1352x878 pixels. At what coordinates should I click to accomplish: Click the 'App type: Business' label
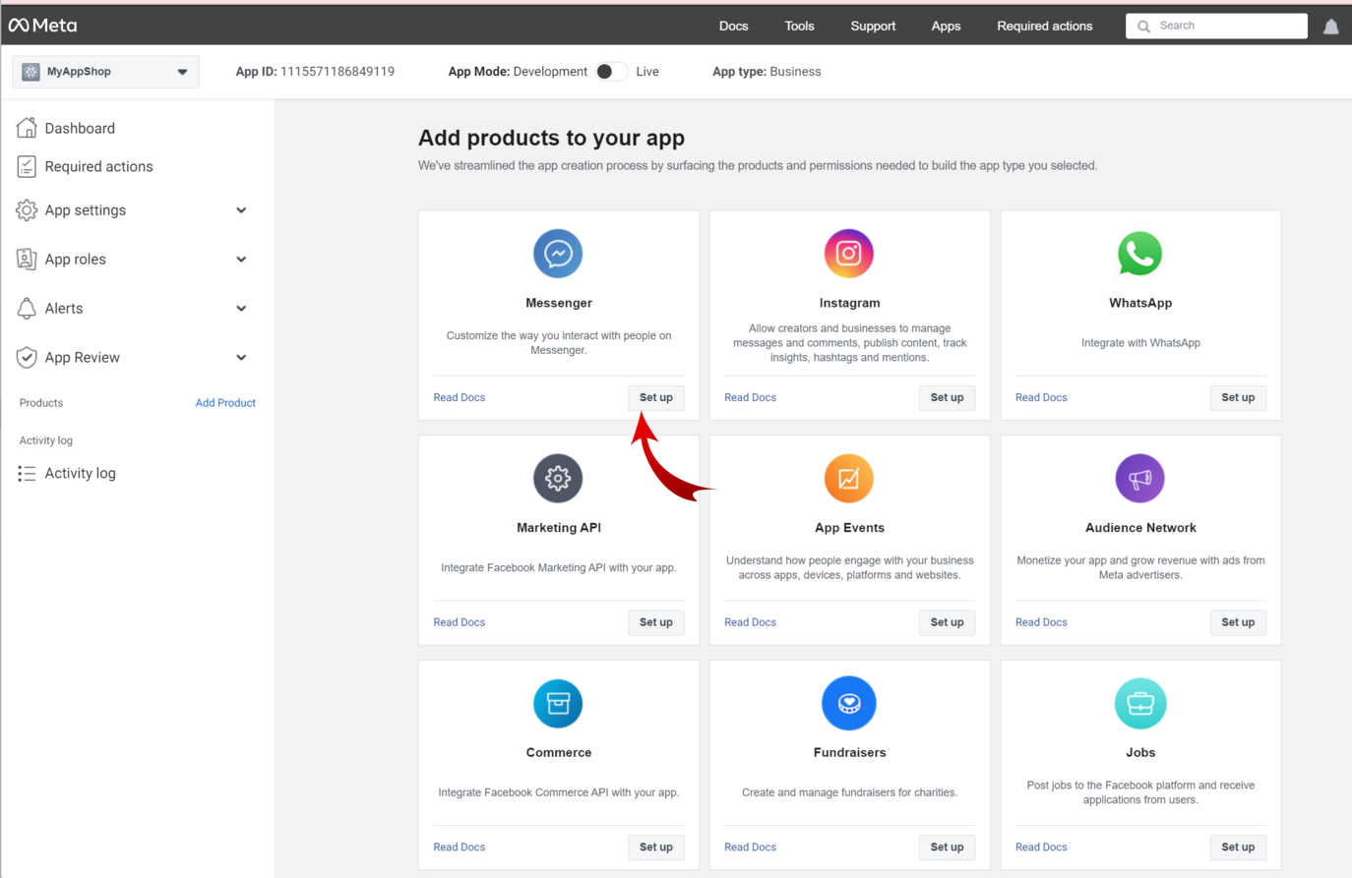click(x=767, y=72)
